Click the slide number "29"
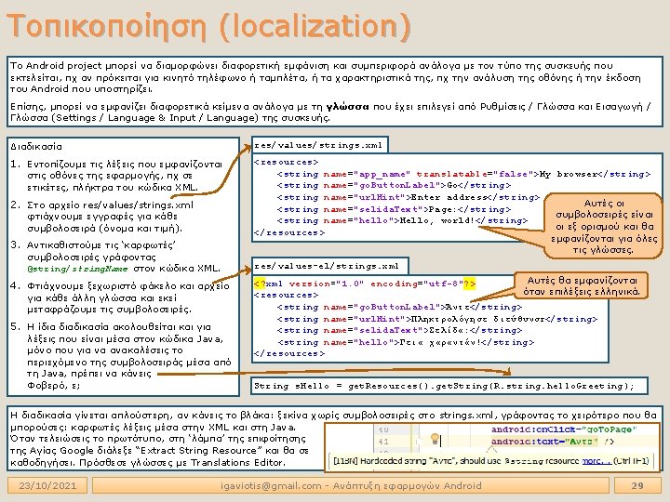670x502 pixels. pyautogui.click(x=637, y=485)
